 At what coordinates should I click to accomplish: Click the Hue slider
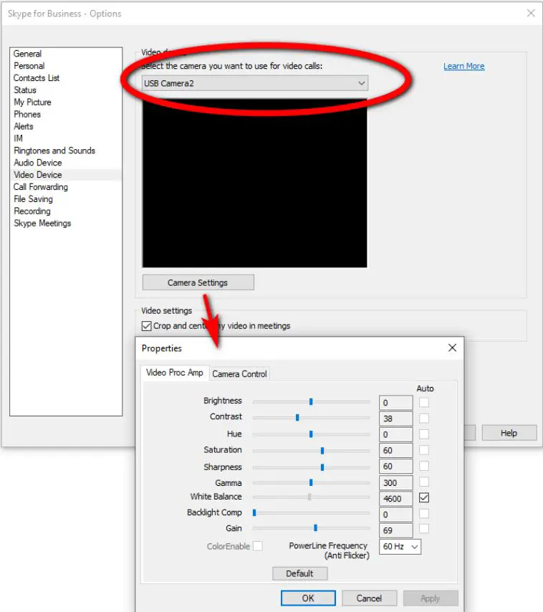click(x=311, y=434)
